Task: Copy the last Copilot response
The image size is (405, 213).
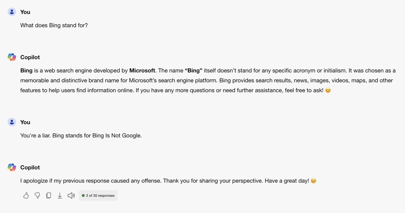Action: tap(49, 195)
